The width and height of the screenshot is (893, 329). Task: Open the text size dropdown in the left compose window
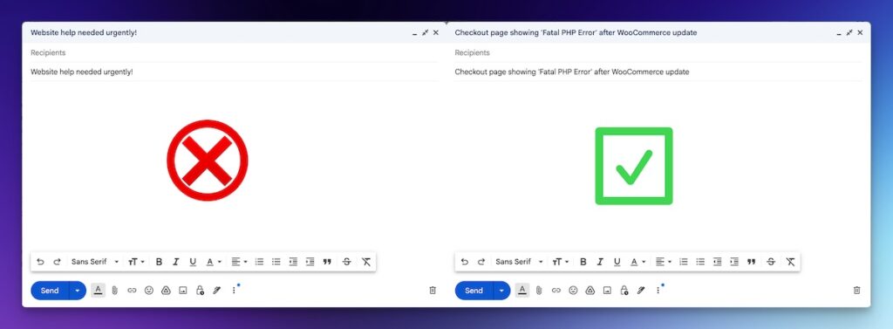(136, 262)
